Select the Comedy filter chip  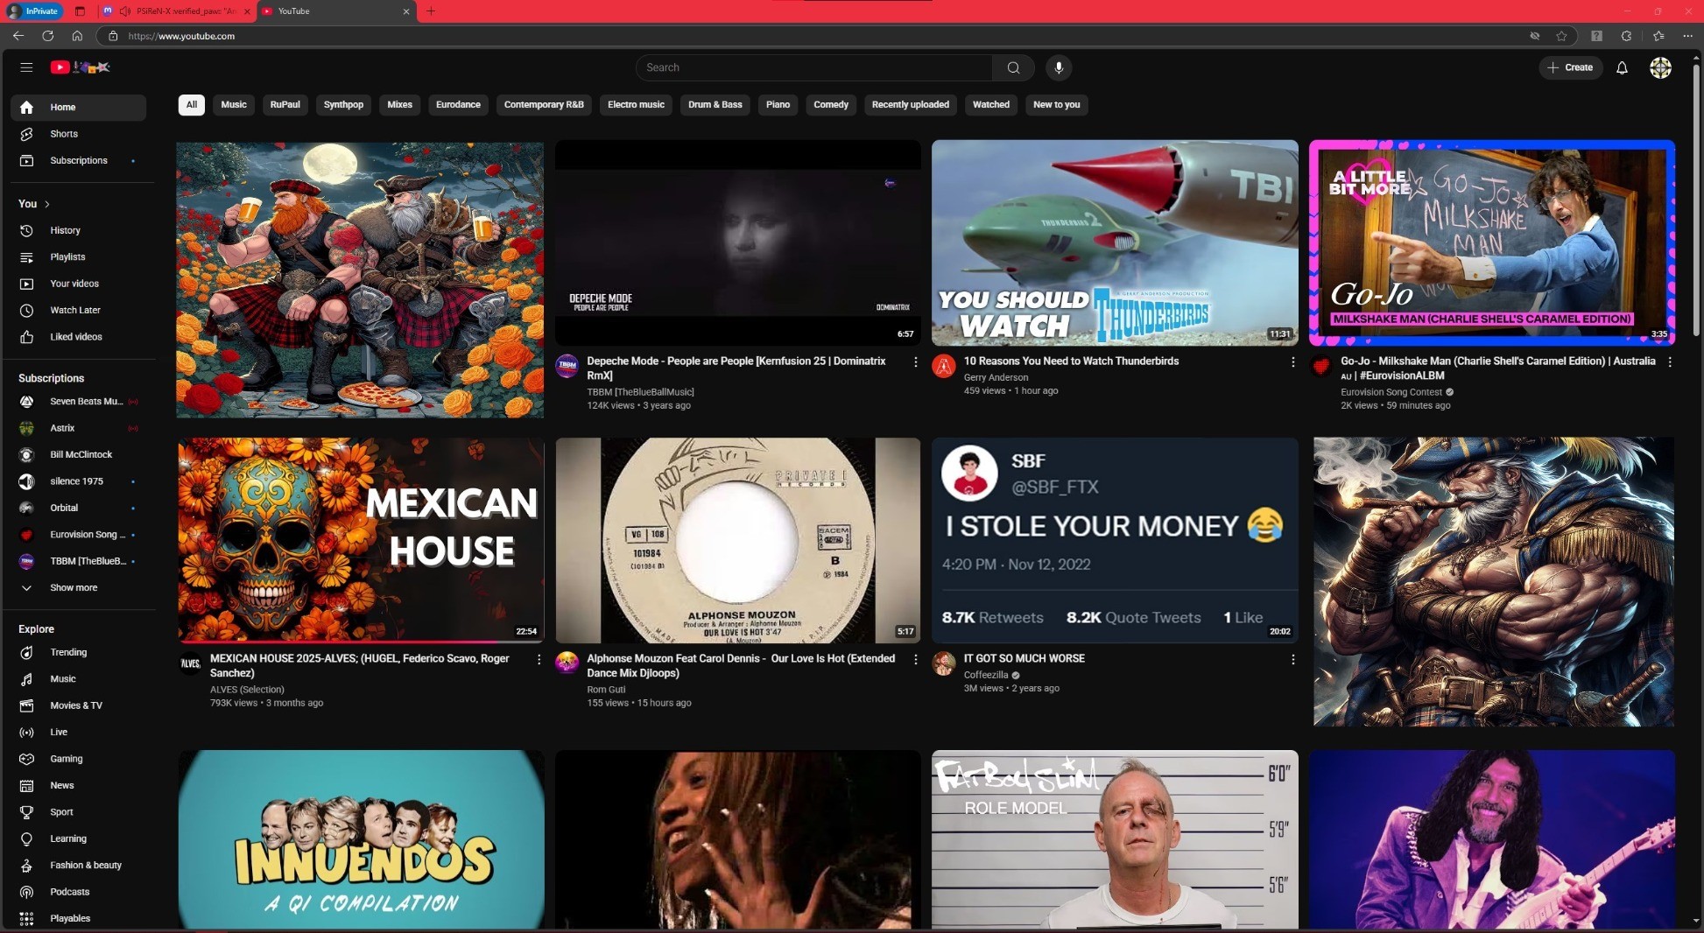(830, 104)
